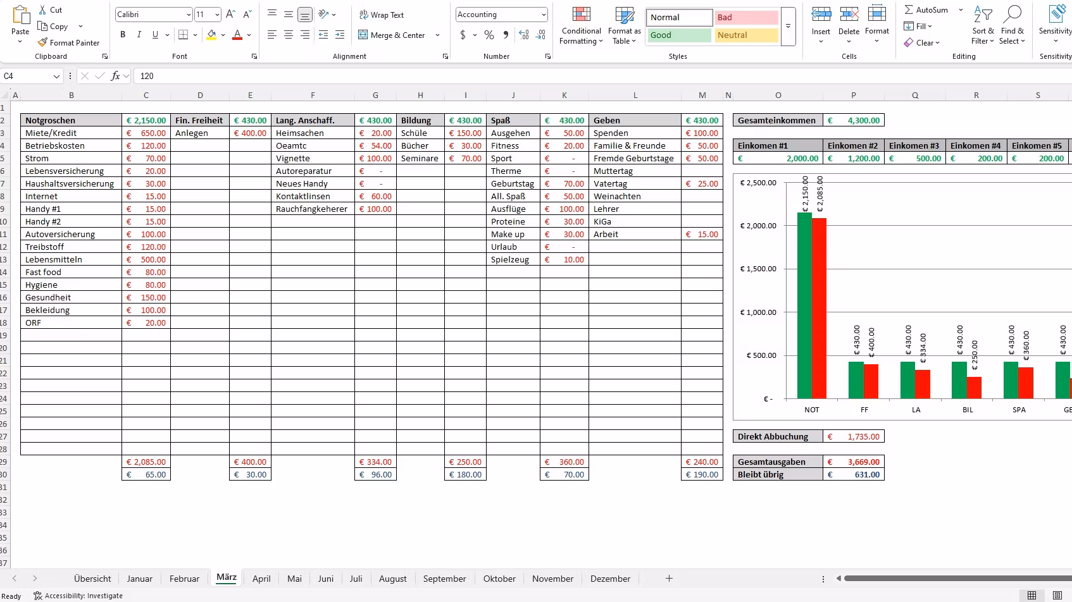Expand the Name Box dropdown arrow
The width and height of the screenshot is (1072, 602).
pyautogui.click(x=56, y=77)
